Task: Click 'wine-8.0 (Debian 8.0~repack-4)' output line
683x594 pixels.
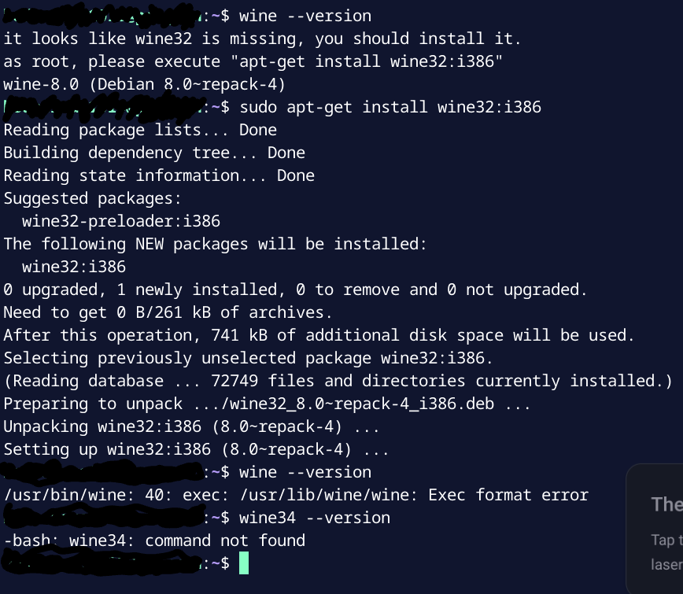Action: click(145, 84)
